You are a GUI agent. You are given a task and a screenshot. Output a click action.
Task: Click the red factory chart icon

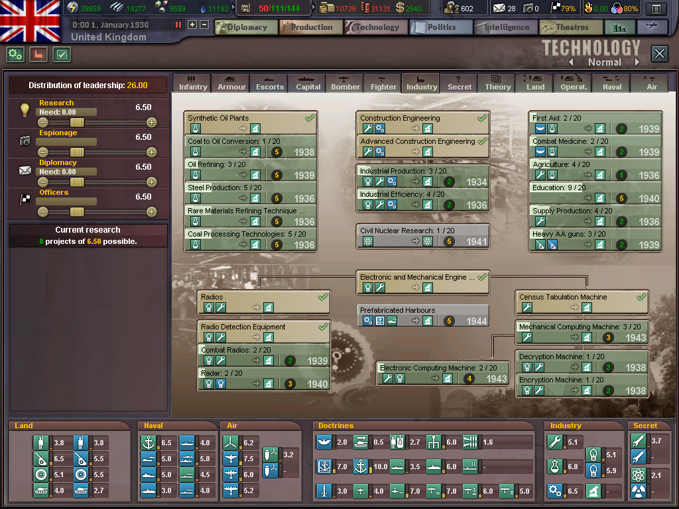tap(38, 54)
